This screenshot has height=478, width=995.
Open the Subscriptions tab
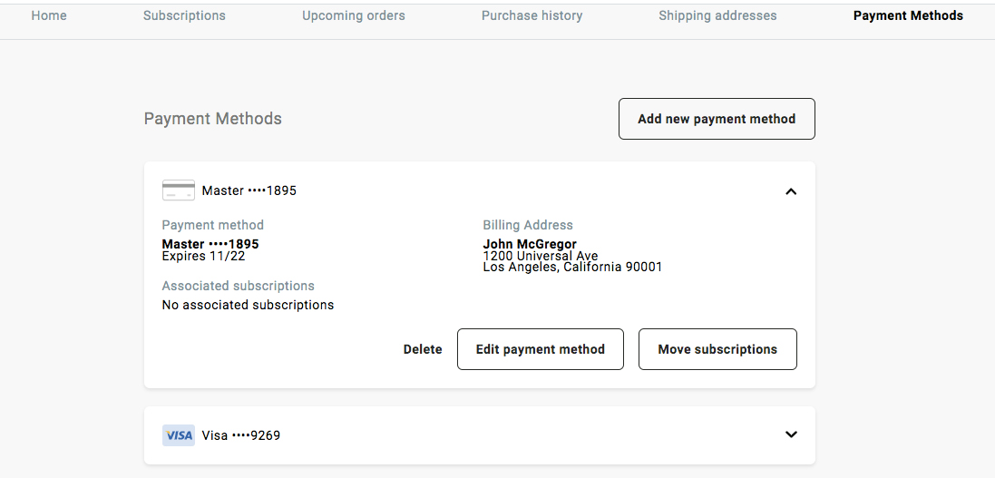pyautogui.click(x=184, y=15)
